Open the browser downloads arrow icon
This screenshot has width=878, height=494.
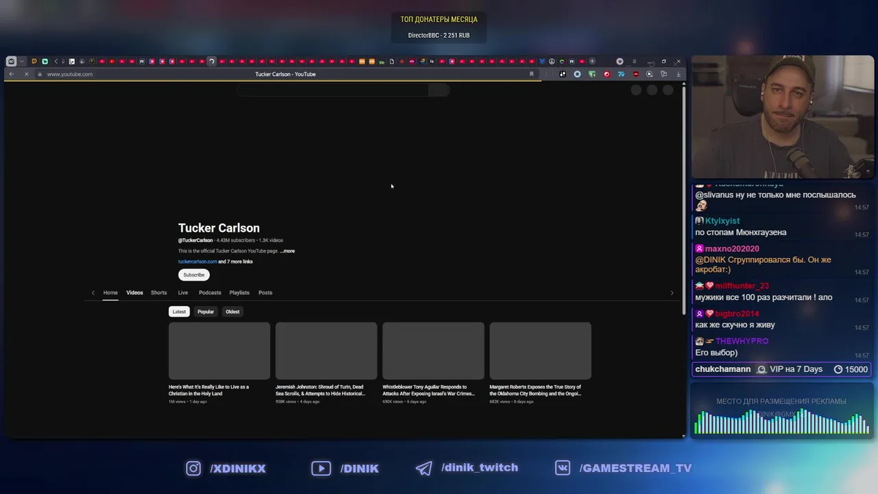(678, 74)
